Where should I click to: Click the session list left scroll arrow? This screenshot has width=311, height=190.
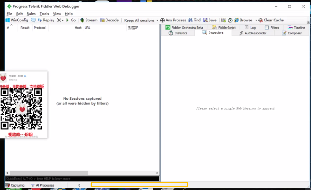pyautogui.click(x=7, y=173)
